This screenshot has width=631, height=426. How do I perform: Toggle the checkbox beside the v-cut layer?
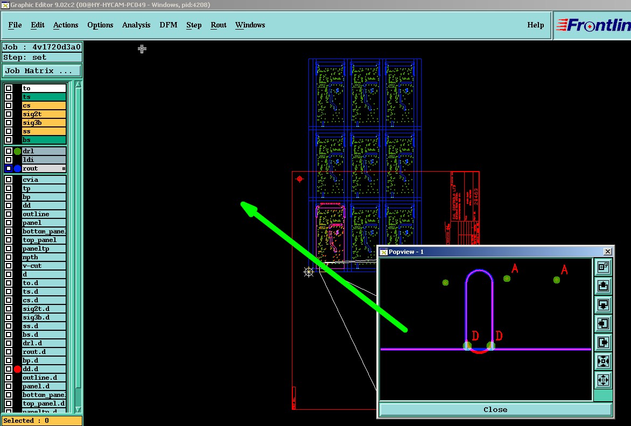tap(9, 266)
